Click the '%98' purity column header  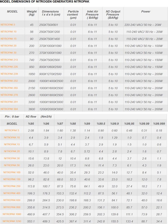click(x=73, y=123)
